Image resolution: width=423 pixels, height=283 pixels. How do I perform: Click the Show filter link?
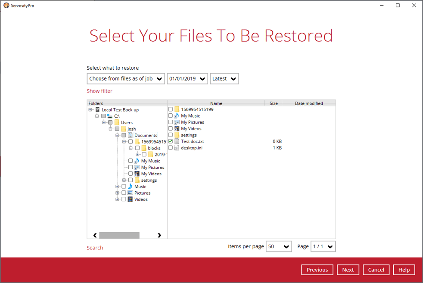pos(100,91)
